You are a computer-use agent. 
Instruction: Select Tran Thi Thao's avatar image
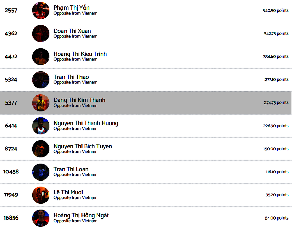coord(41,80)
